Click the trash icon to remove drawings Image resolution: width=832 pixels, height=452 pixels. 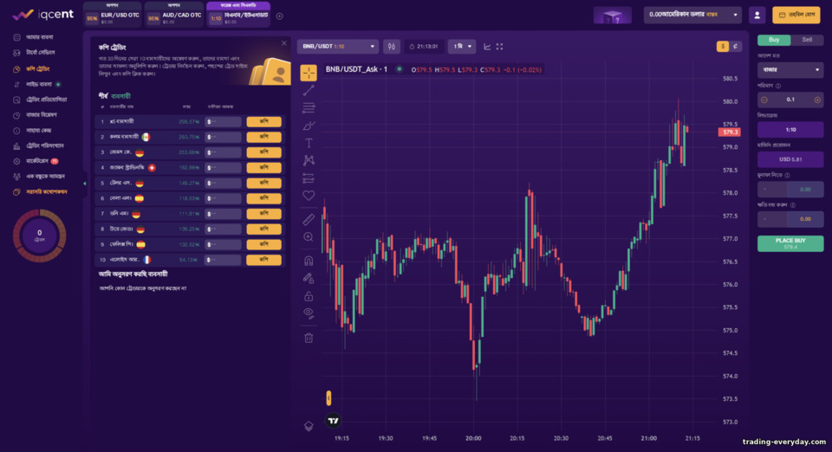(x=309, y=338)
